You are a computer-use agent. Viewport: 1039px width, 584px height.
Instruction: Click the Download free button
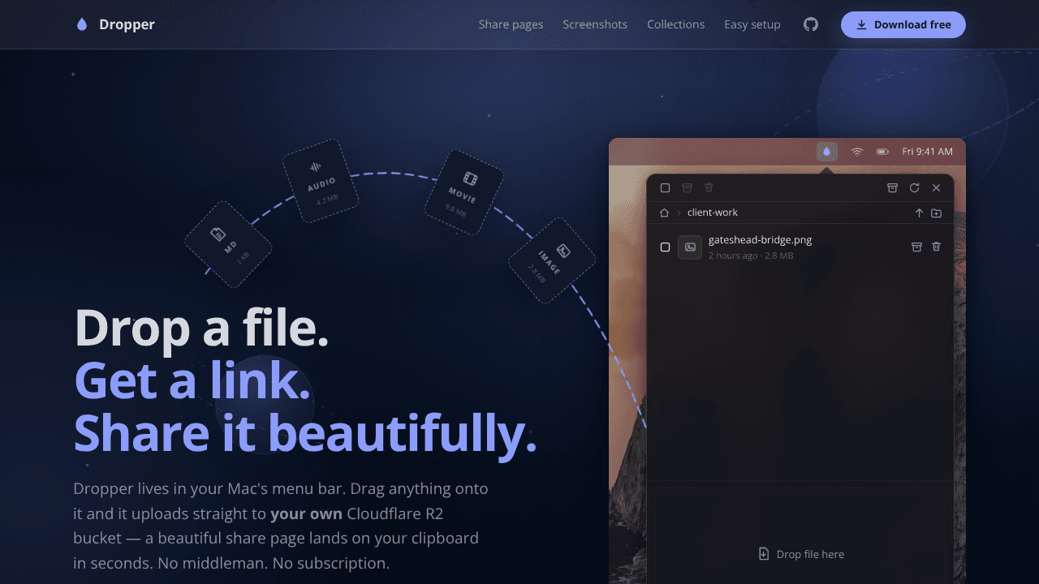coord(903,24)
